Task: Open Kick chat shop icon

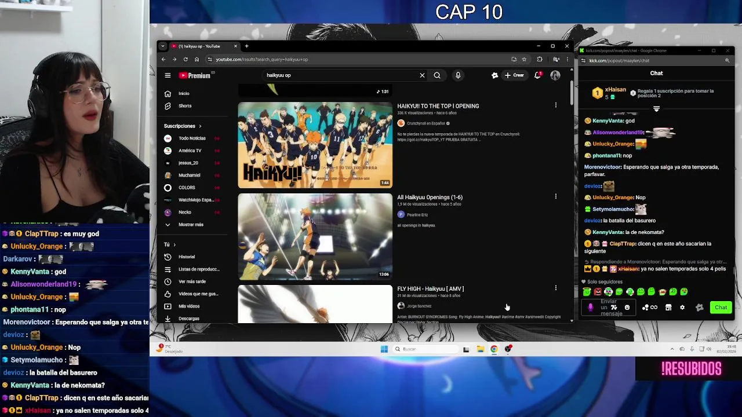Action: [x=668, y=308]
